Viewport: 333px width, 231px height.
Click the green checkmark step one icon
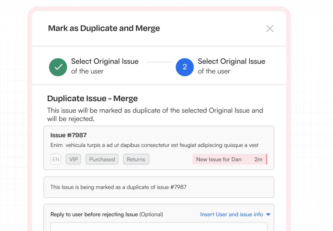pos(58,67)
